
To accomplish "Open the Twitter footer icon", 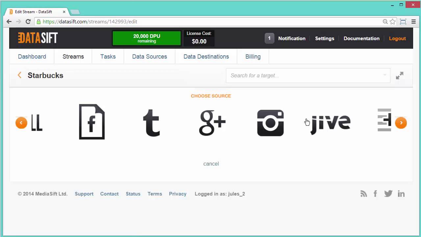I will [388, 194].
